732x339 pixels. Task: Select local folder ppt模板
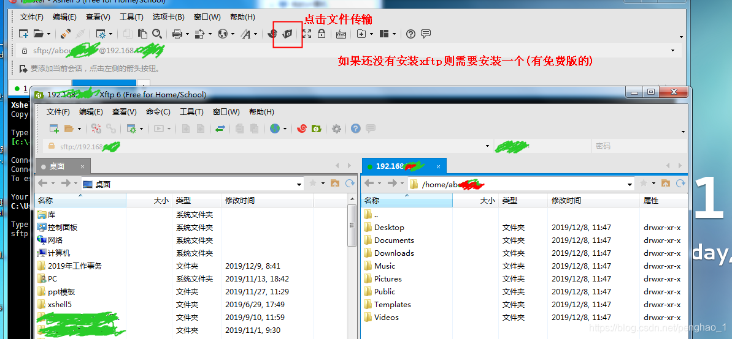[x=56, y=291]
